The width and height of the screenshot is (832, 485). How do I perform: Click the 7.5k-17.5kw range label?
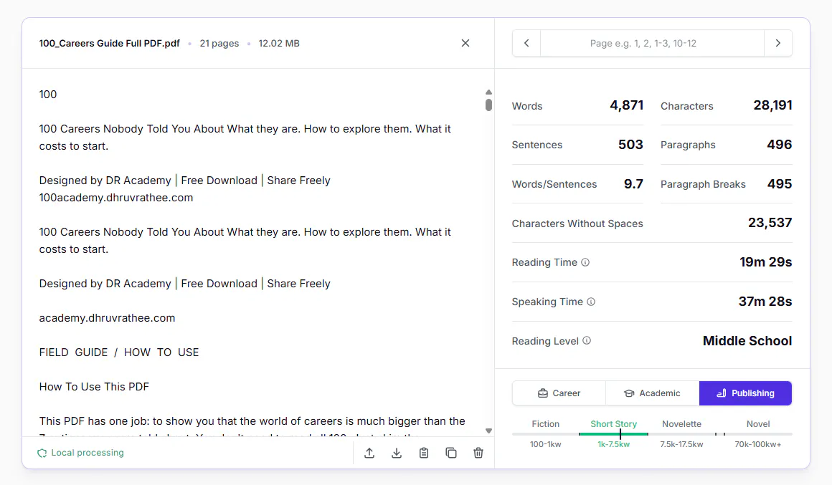click(681, 444)
